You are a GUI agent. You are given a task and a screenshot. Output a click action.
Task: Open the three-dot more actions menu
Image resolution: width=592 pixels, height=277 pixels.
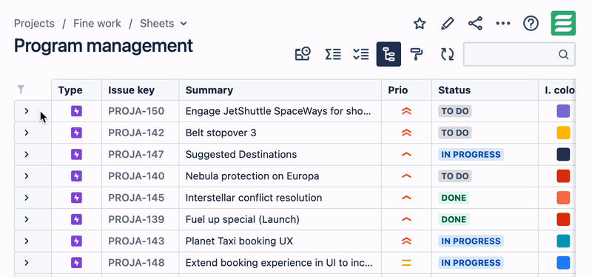503,24
